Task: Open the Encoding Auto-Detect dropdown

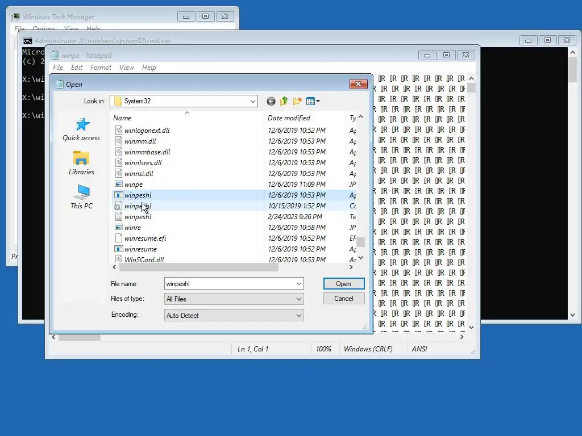Action: [x=234, y=316]
